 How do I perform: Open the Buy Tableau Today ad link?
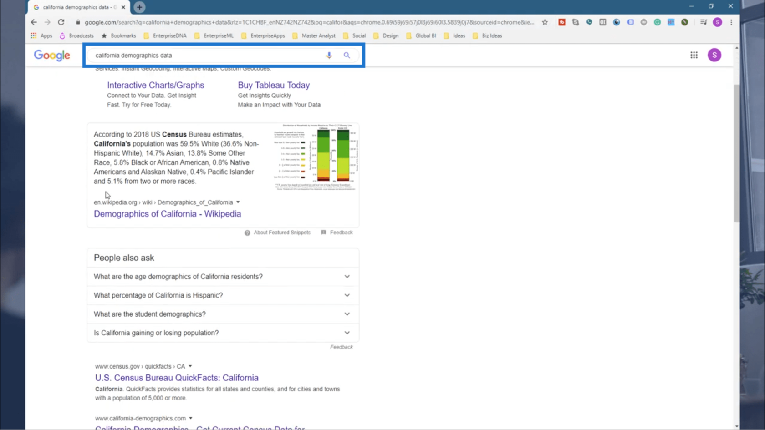coord(274,85)
